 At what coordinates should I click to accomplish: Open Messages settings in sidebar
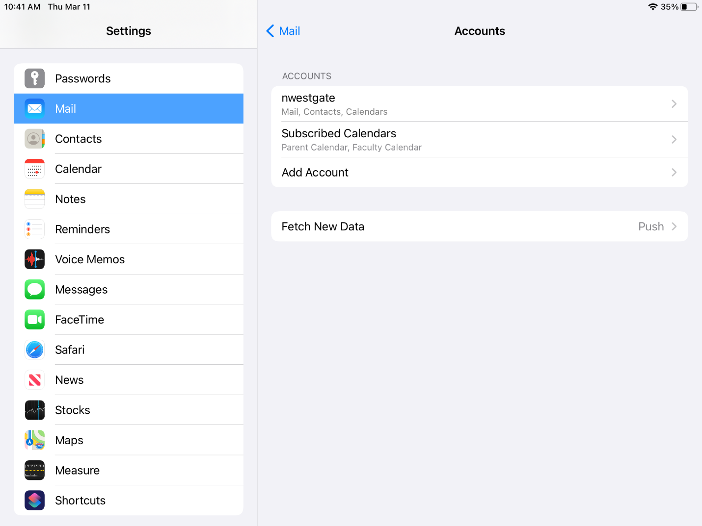[x=129, y=289]
